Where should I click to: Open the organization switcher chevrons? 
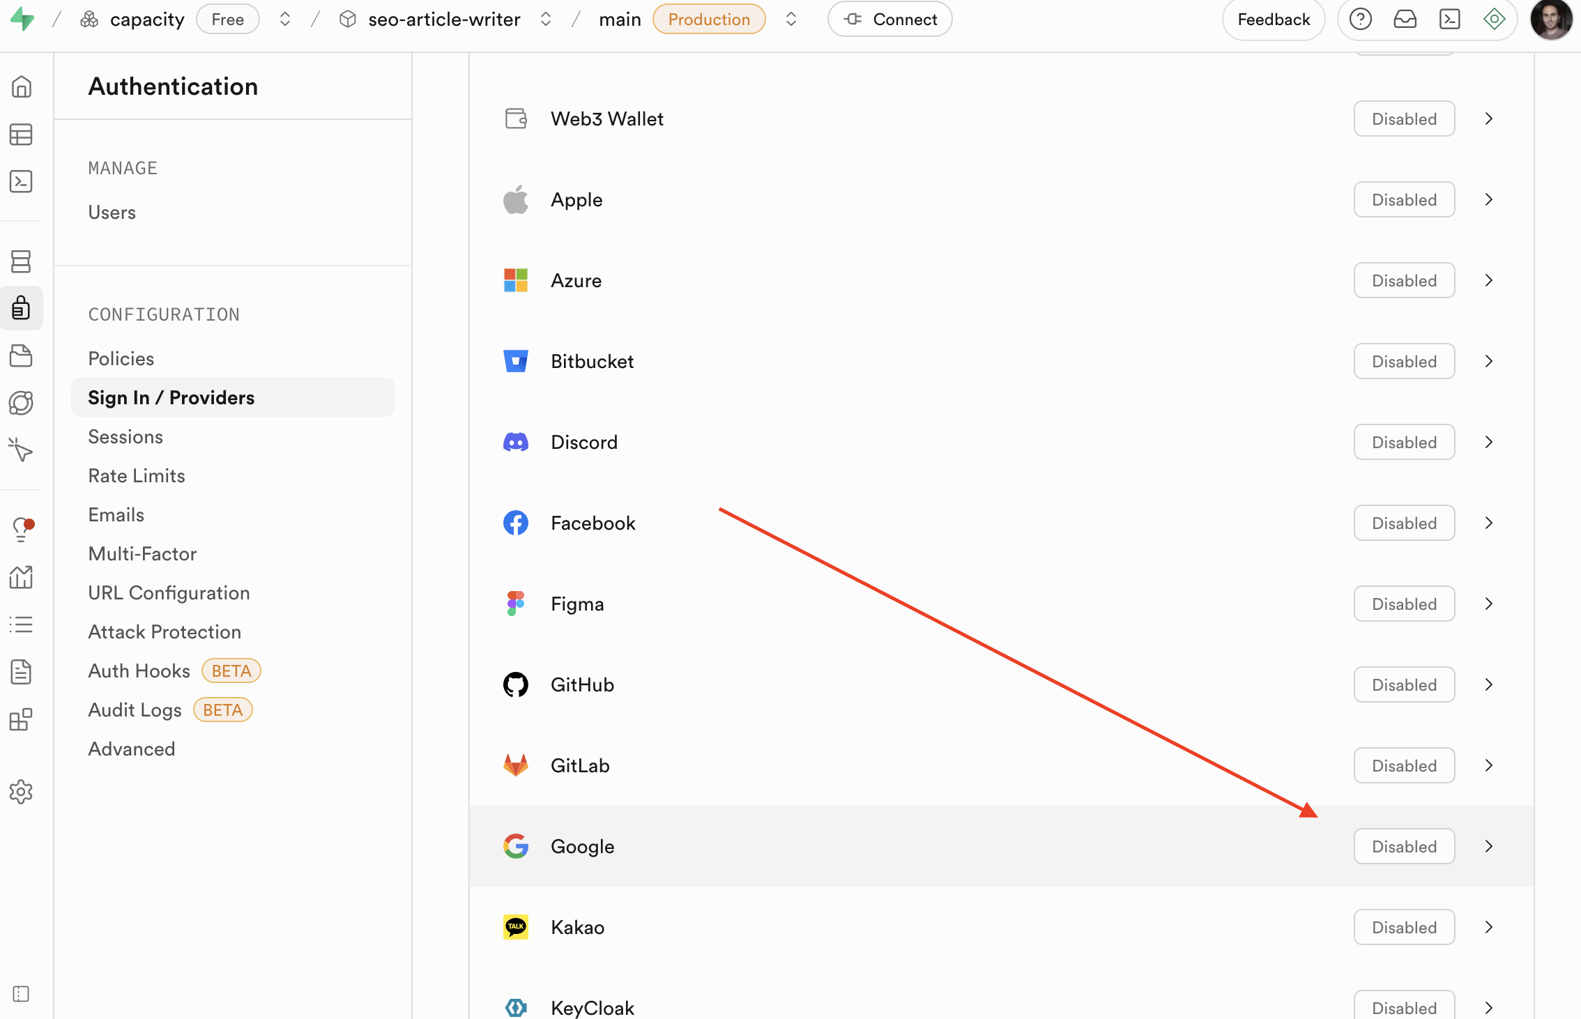click(284, 20)
